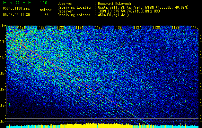Click the 0.7 kHz frequency axis label
Viewport: 202px width, 128px height.
coord(3,106)
